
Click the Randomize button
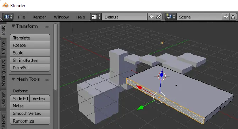[30, 121]
